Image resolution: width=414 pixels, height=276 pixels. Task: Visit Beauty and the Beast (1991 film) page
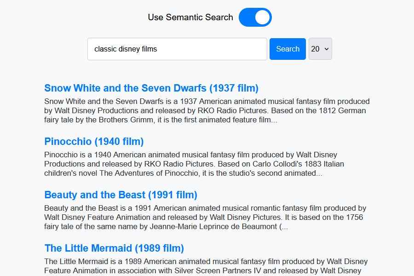[x=121, y=195]
